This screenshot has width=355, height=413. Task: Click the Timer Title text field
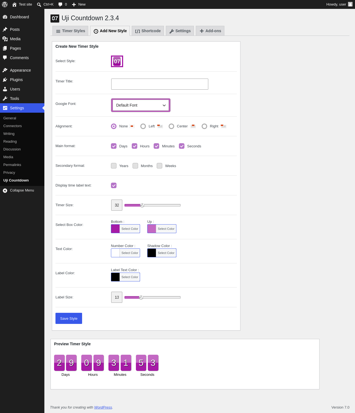[160, 84]
